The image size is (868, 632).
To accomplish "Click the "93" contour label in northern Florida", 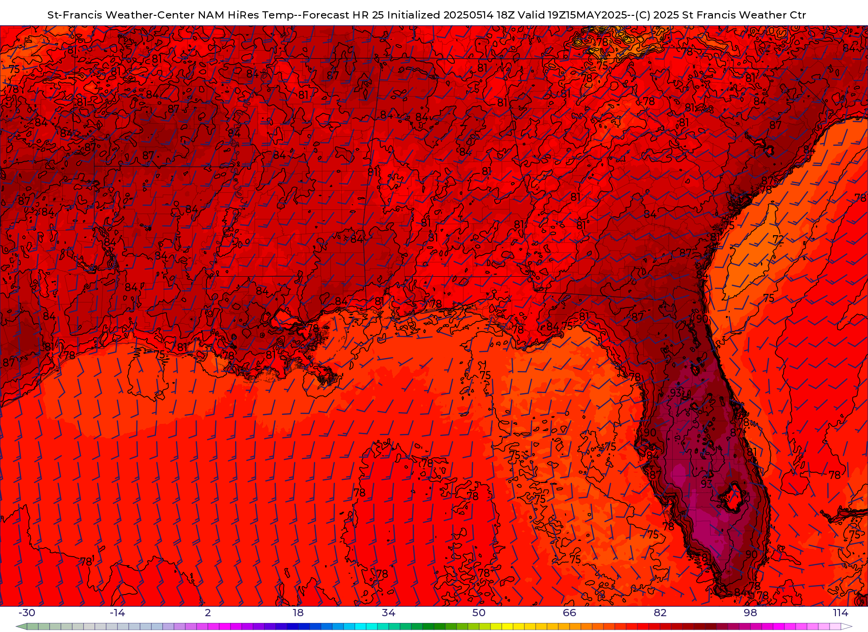I will [676, 393].
